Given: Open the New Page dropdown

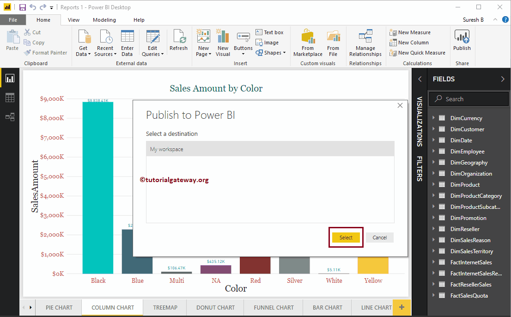Looking at the screenshot, I should [x=204, y=43].
